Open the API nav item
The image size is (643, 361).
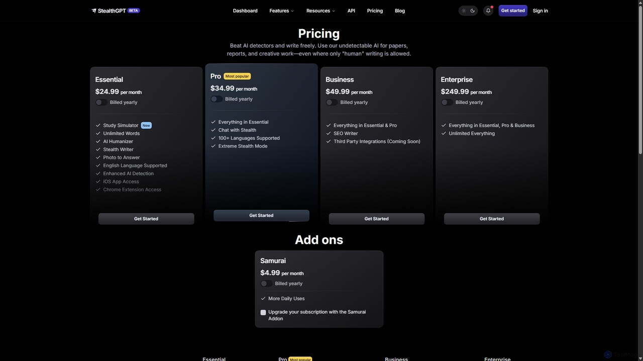pos(351,11)
